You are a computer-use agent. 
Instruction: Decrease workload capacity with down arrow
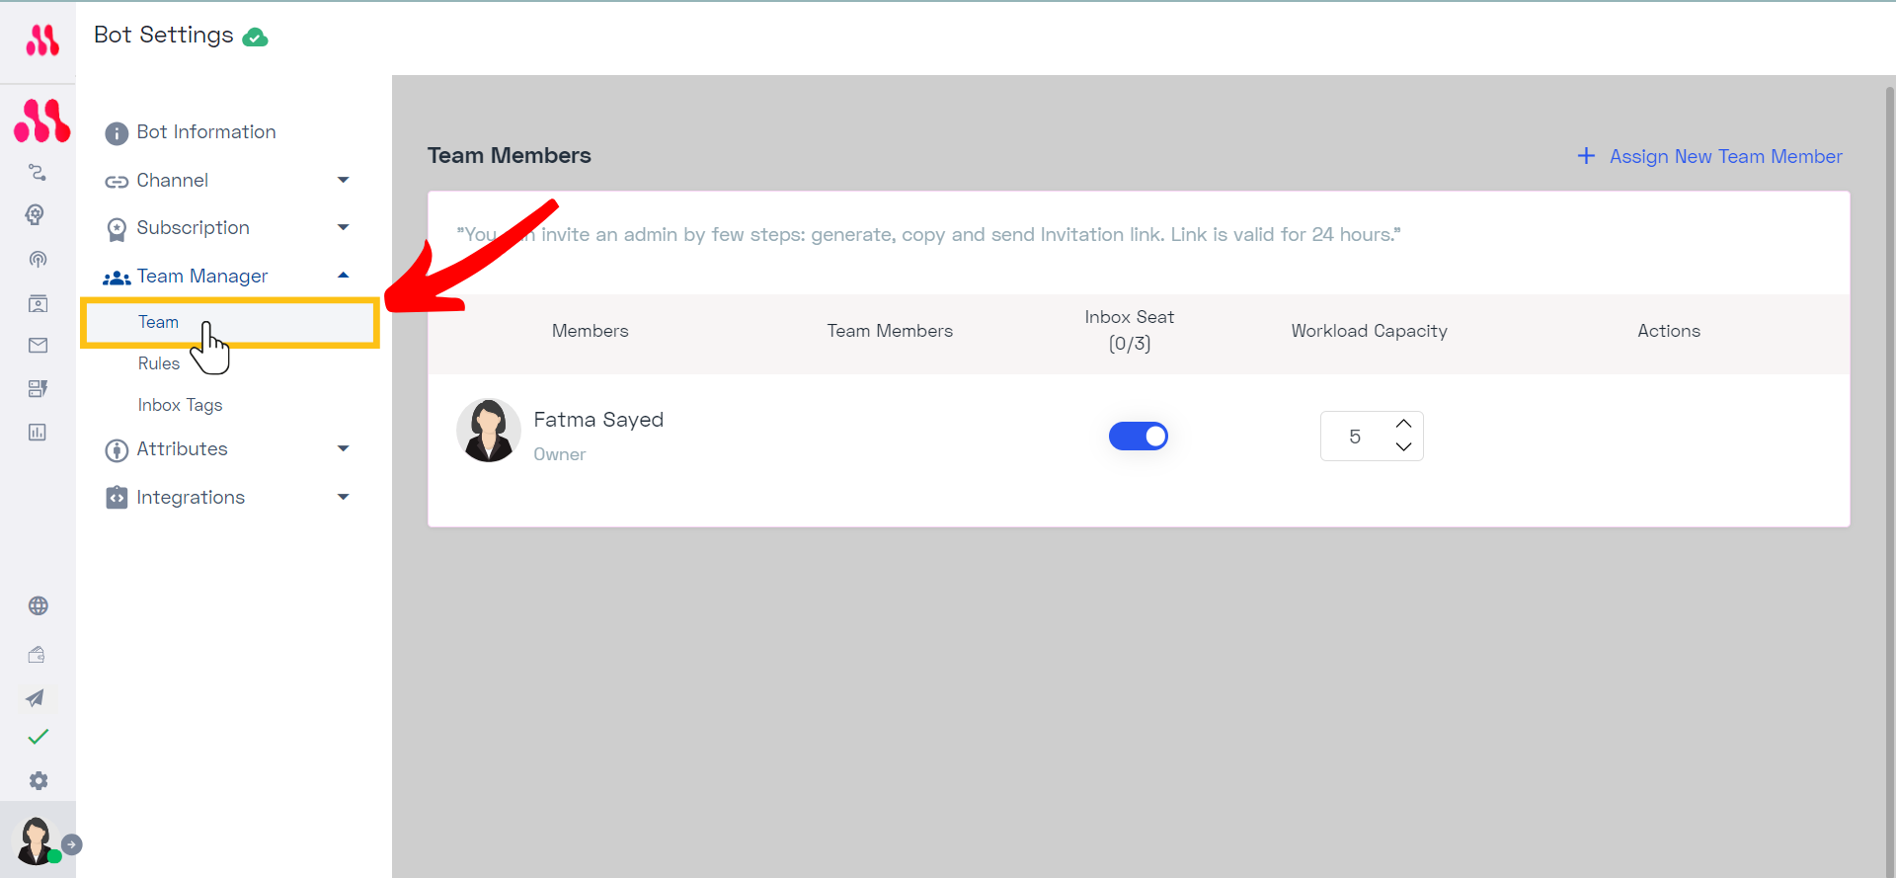pos(1403,447)
